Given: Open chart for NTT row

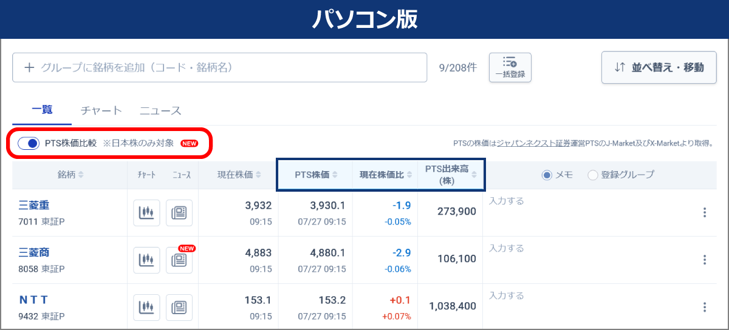Looking at the screenshot, I should (146, 308).
